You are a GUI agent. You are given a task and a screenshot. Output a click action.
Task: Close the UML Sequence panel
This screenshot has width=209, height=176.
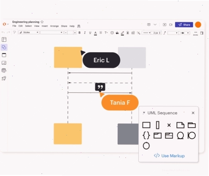click(x=193, y=113)
